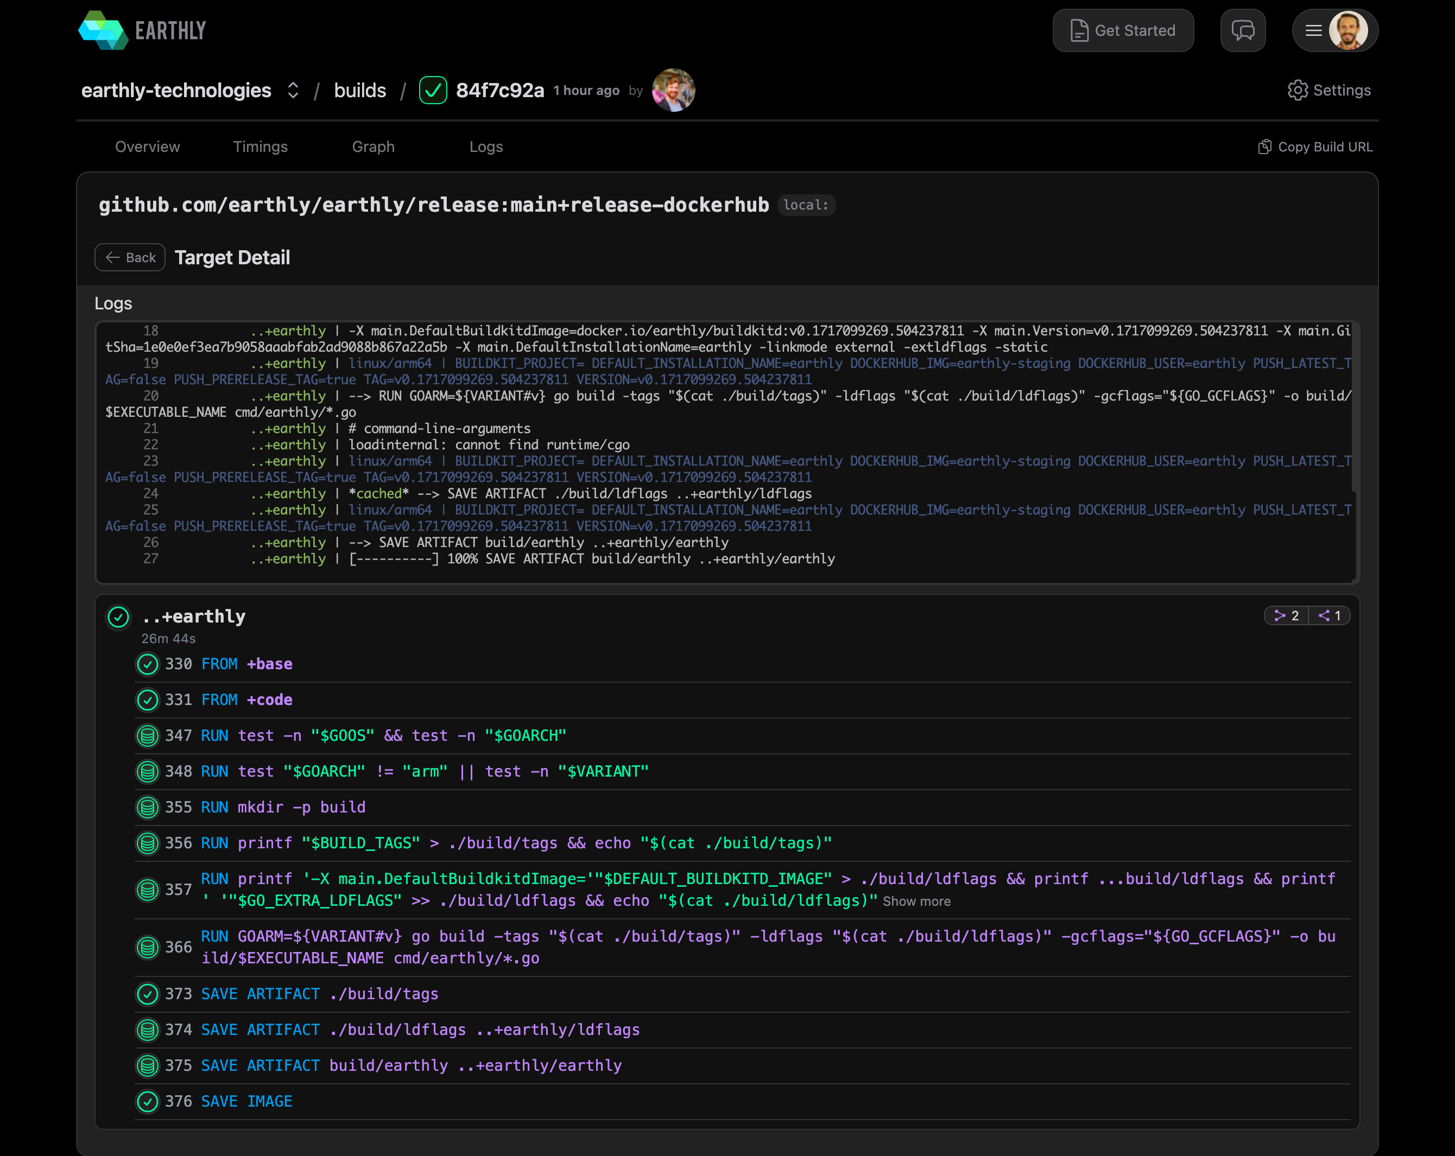The height and width of the screenshot is (1156, 1455).
Task: Expand Show more on line 357
Action: click(916, 901)
